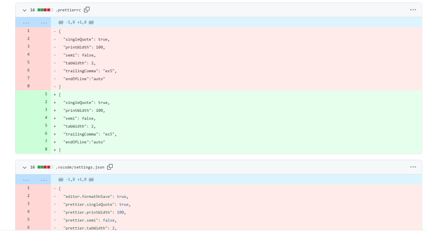Click the 16-changes count next to .prettierrc
Viewport: 427px width, 232px height.
coord(32,10)
